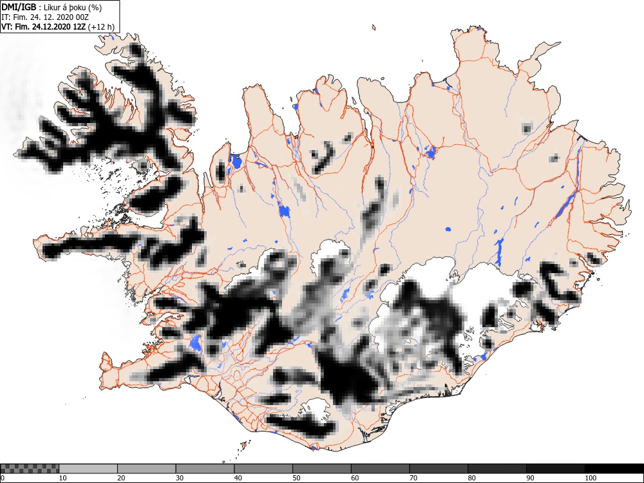The height and width of the screenshot is (483, 644).
Task: Click the legend label '70'
Action: click(413, 478)
